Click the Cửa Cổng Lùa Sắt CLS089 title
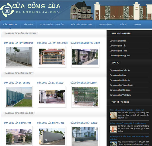 tap(84, 83)
